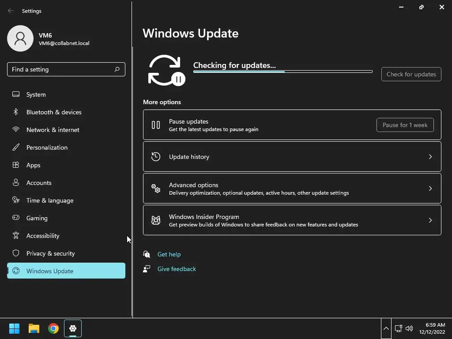The image size is (452, 339).
Task: Go to Bluetooth & devices
Action: click(x=66, y=112)
